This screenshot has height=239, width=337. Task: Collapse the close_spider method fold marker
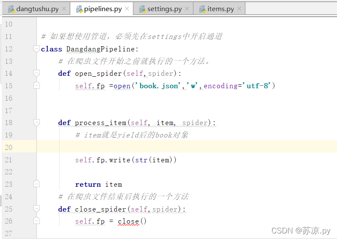point(36,209)
